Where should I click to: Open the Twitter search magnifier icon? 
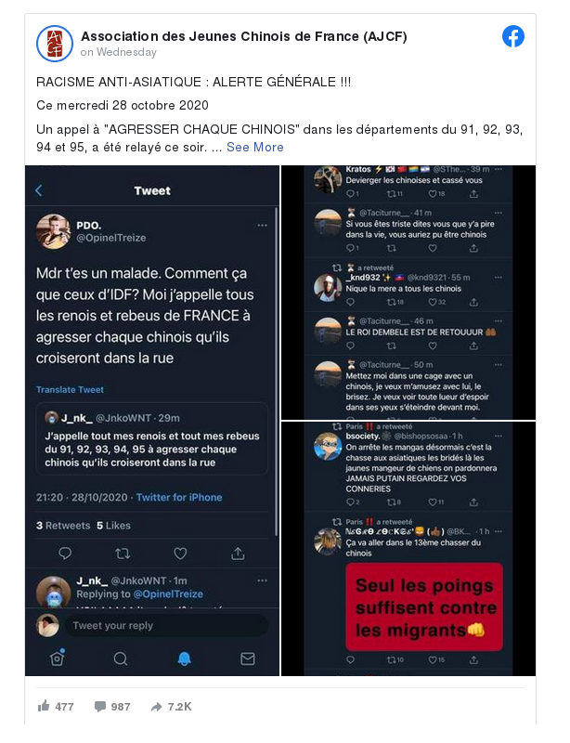pyautogui.click(x=121, y=658)
